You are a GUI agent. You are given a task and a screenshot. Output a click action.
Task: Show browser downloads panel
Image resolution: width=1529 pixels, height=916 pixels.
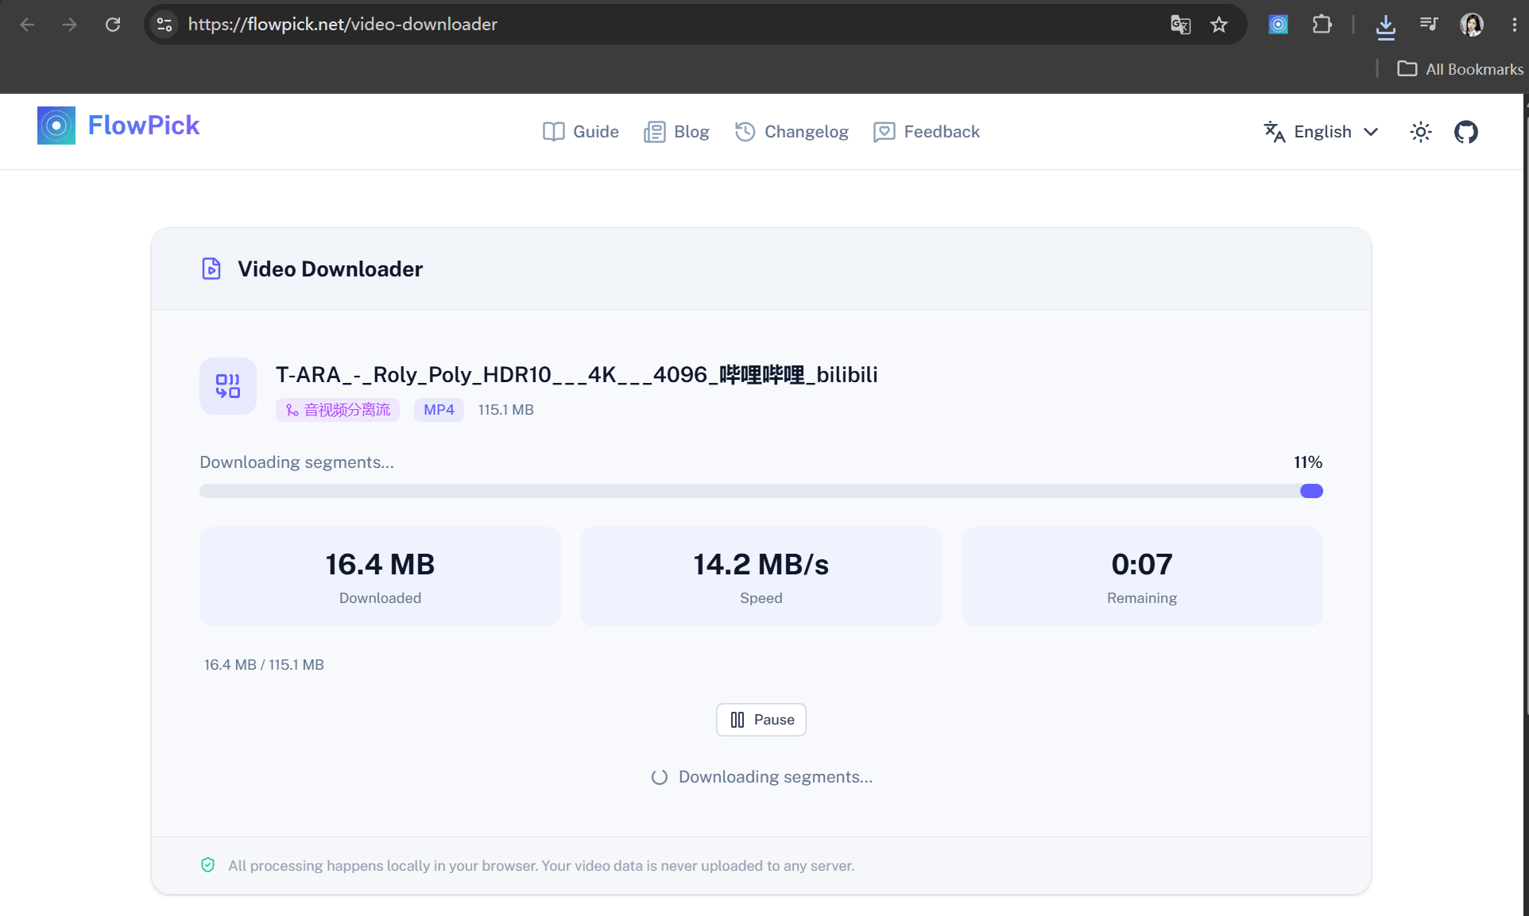(x=1386, y=26)
